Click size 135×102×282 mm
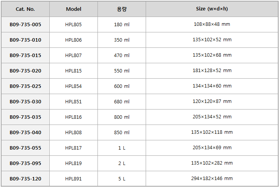 pyautogui.click(x=212, y=163)
